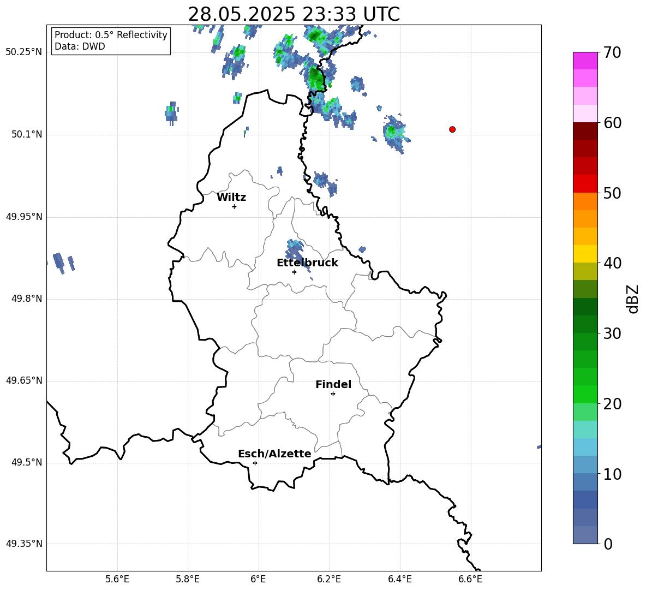Click the 6.2°E longitude label

(x=329, y=579)
